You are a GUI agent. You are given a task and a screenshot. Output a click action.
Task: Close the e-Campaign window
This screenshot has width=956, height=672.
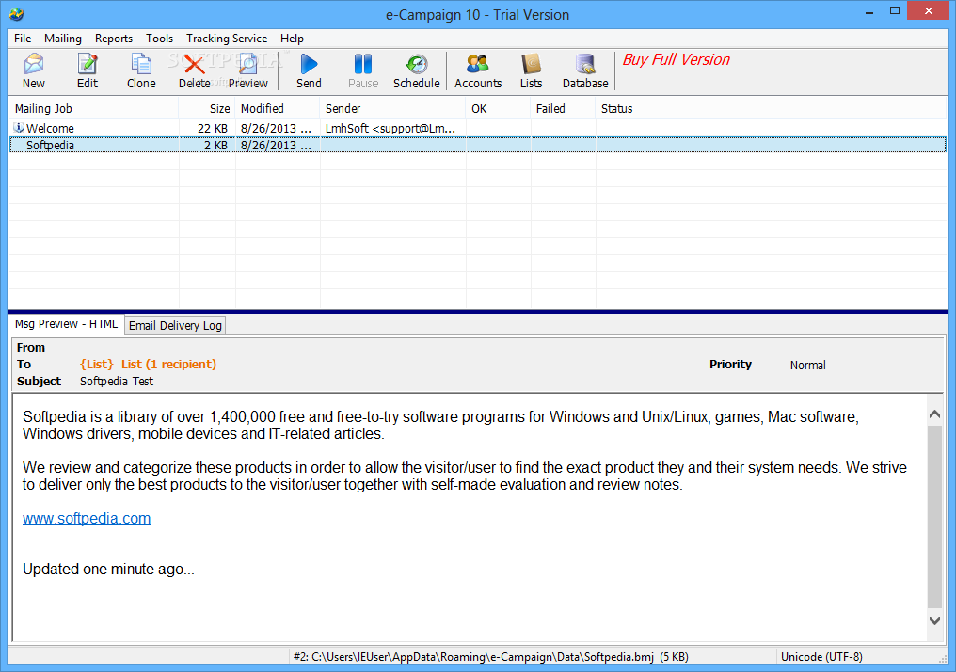(929, 11)
